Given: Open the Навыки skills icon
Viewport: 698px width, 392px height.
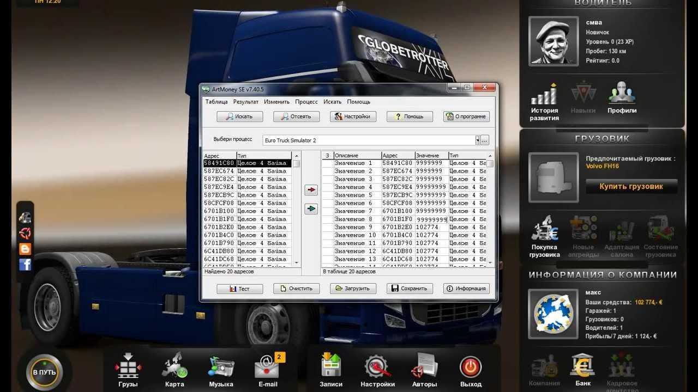Looking at the screenshot, I should [x=583, y=94].
